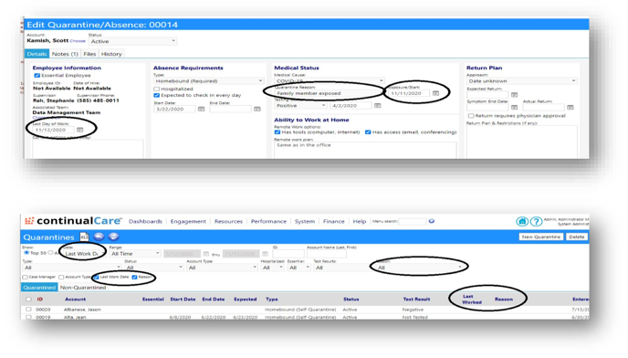Enable the Hospitalized checkbox
Viewport: 628px width, 358px height.
tap(157, 89)
